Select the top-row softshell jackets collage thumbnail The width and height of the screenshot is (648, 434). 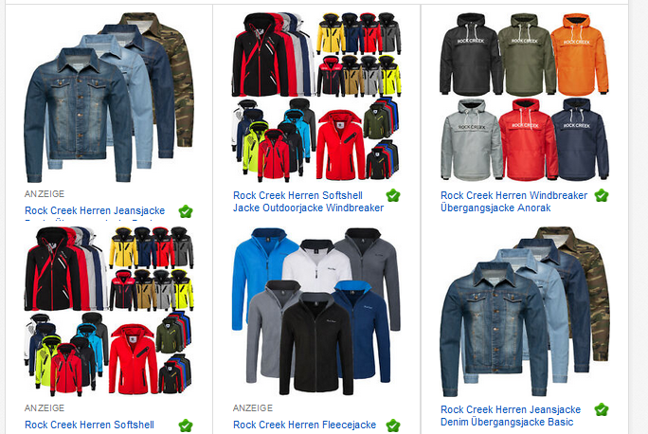[x=316, y=98]
